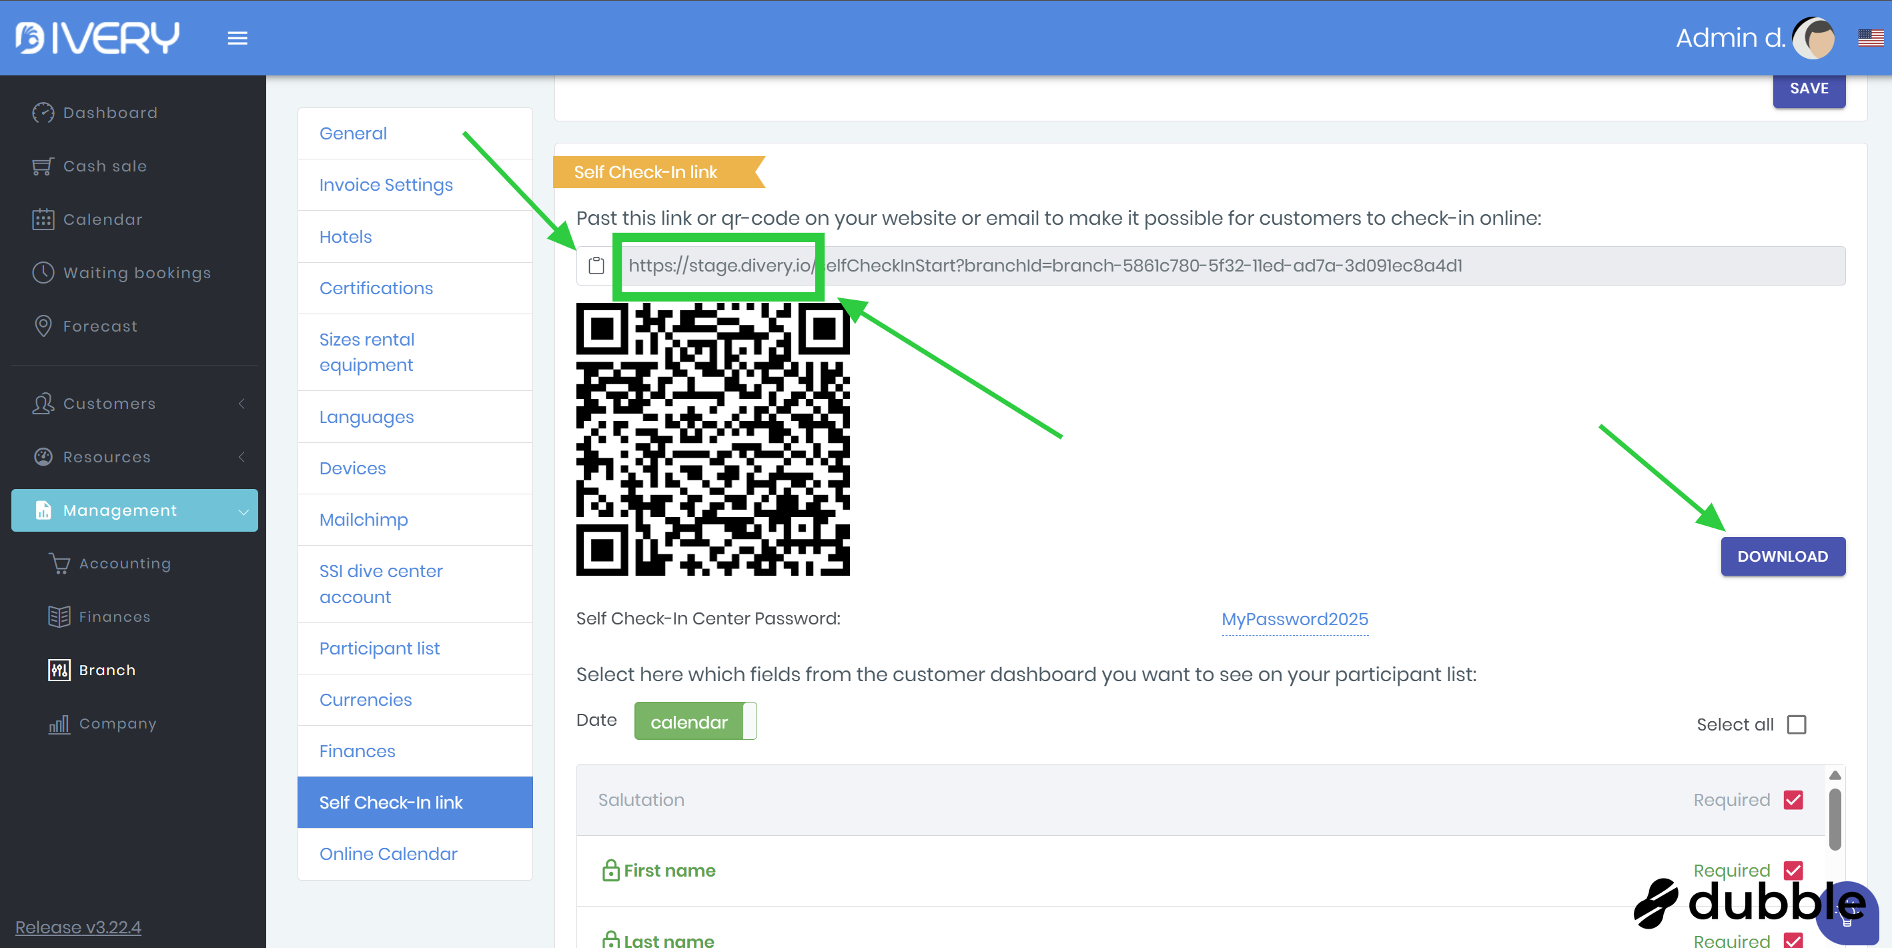1892x948 pixels.
Task: Open Cash sale cart icon
Action: coord(43,166)
